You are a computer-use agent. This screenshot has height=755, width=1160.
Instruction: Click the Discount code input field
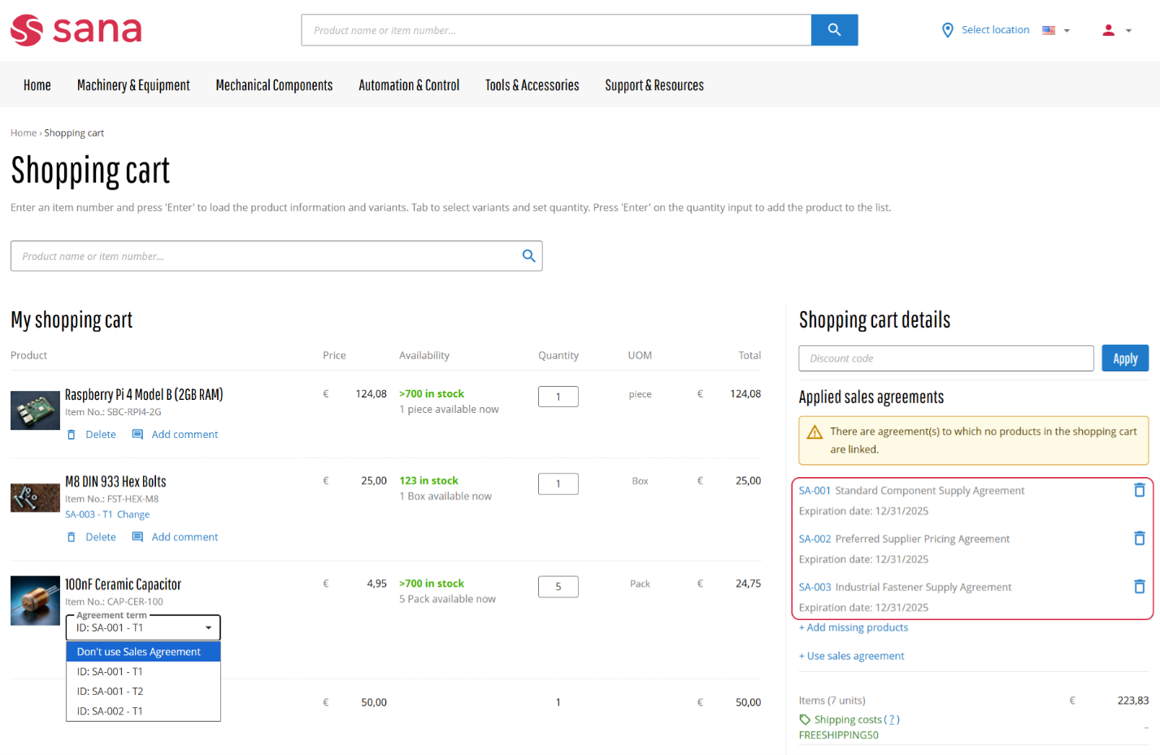coord(945,358)
